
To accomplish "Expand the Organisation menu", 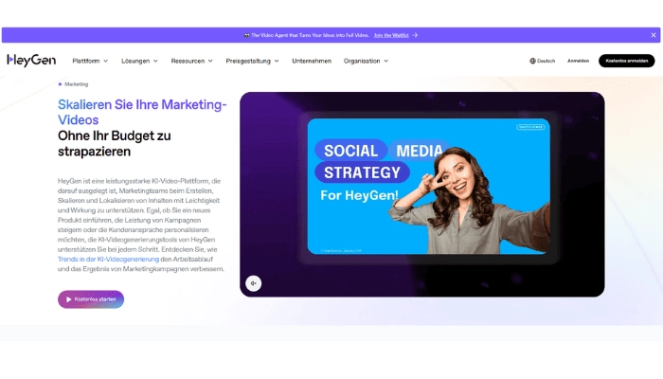I will 366,61.
